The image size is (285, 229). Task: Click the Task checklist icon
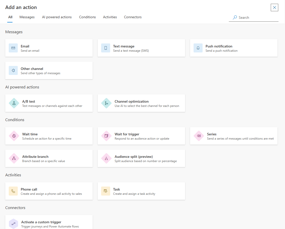pyautogui.click(x=106, y=191)
